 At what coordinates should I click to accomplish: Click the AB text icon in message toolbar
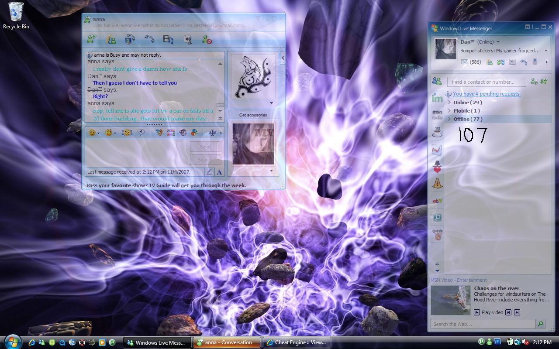click(x=212, y=133)
